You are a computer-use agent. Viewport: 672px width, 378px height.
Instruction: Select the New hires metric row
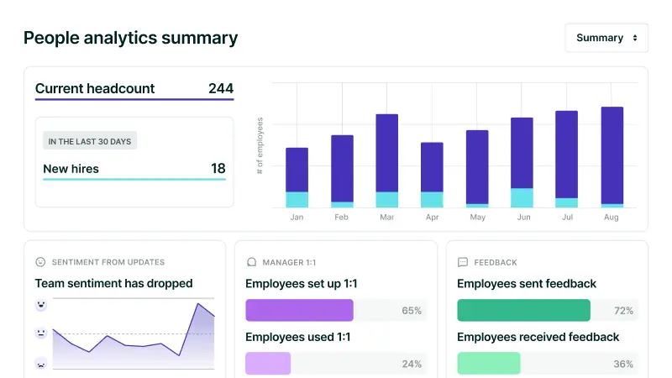click(134, 169)
